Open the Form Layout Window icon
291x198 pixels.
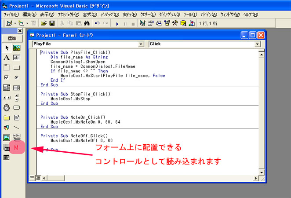coord(159,23)
